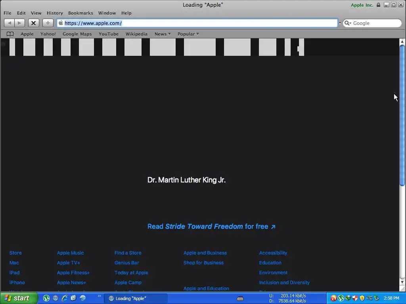Open the iPad footer link
The height and width of the screenshot is (304, 406).
15,272
